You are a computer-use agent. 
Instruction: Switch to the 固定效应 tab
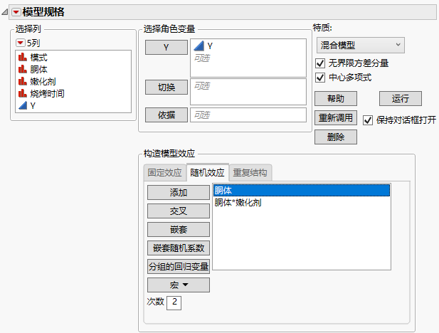click(163, 172)
